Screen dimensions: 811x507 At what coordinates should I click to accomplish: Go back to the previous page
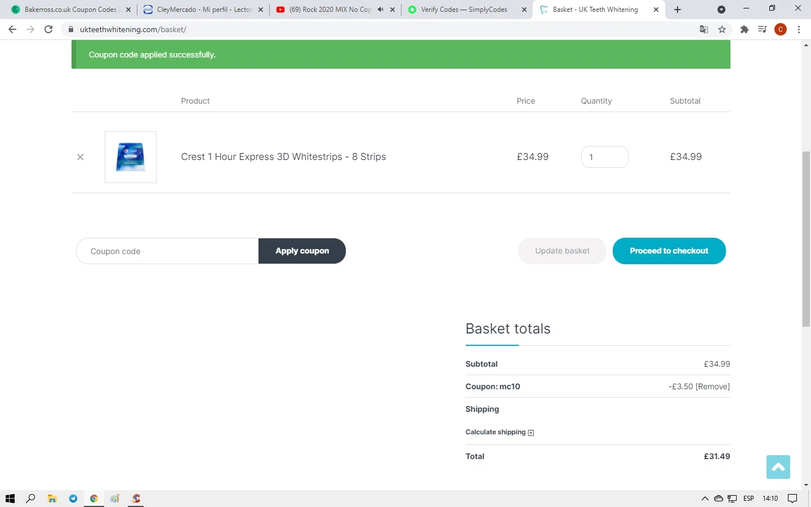coord(12,29)
